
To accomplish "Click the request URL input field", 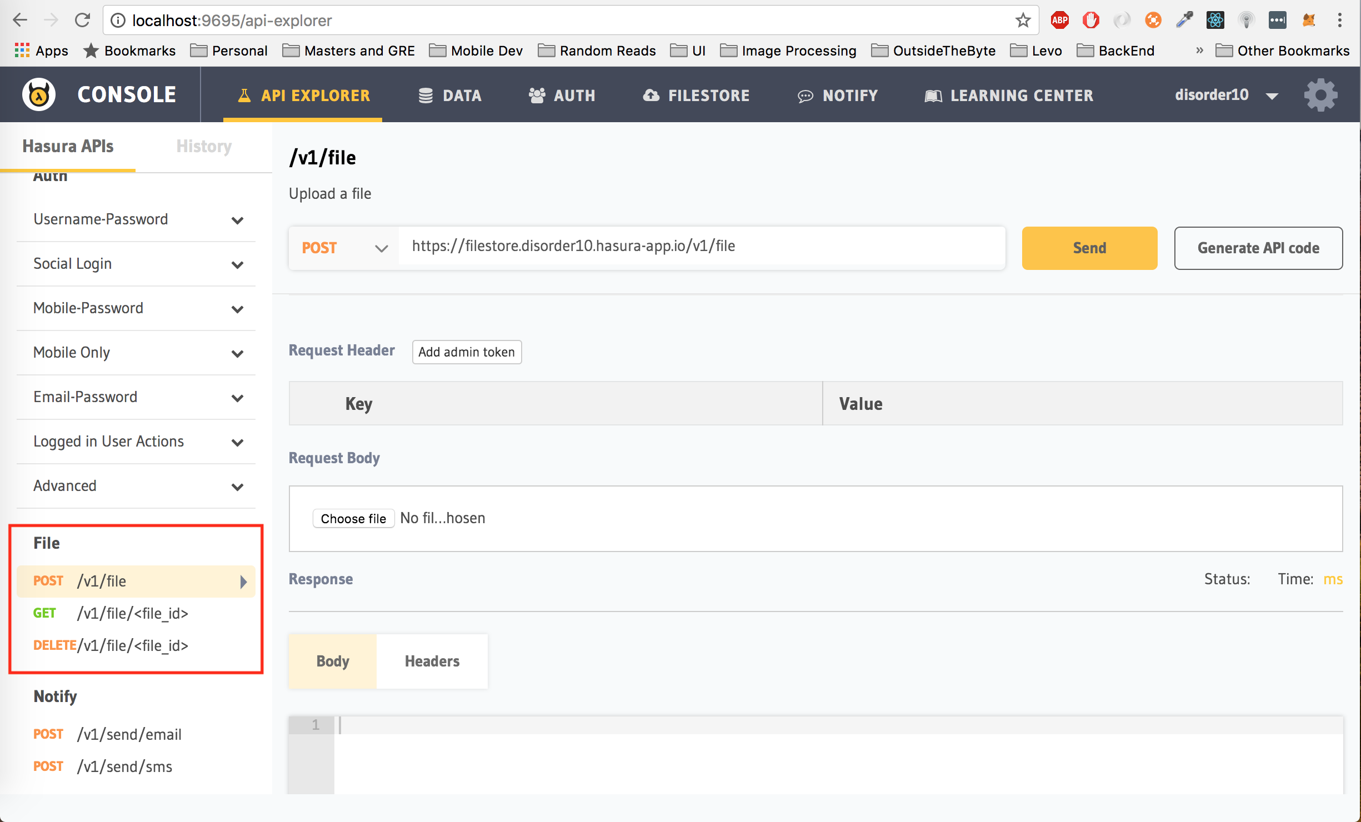I will point(701,247).
